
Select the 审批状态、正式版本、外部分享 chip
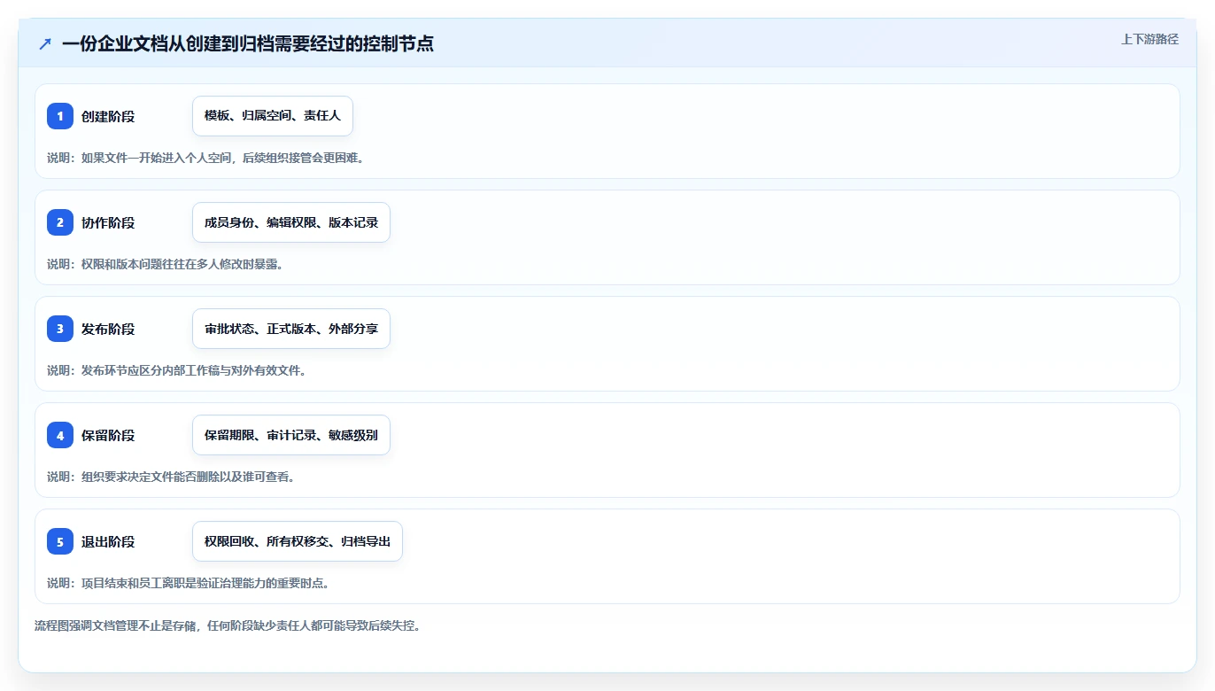(x=291, y=329)
